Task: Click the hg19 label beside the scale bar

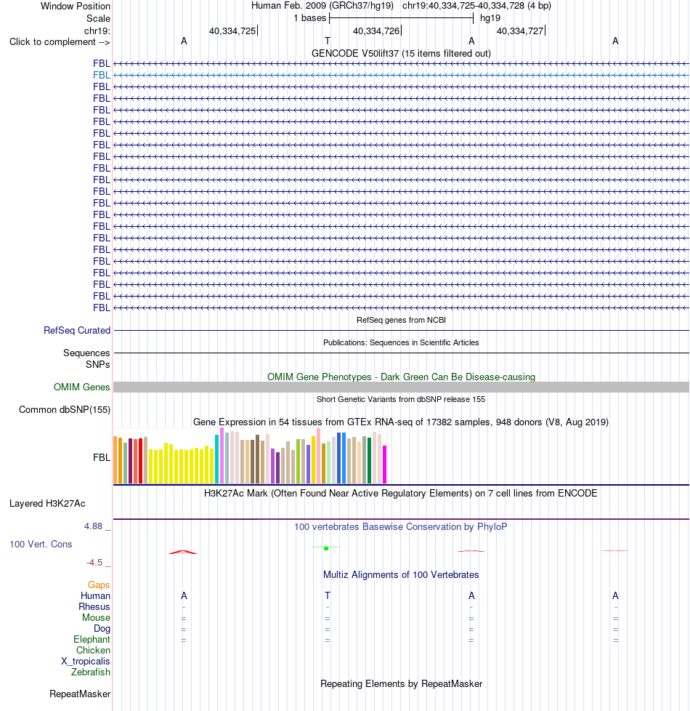Action: (x=490, y=18)
